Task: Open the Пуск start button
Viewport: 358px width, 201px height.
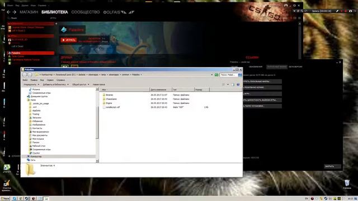Action: pyautogui.click(x=5, y=199)
